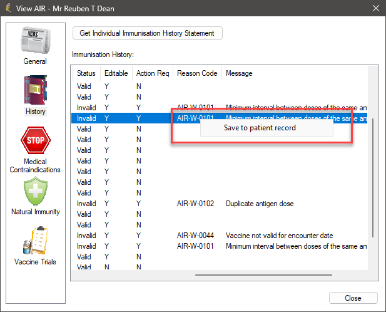Choose Save to patient record
Viewport: 386px width, 312px height.
point(260,128)
